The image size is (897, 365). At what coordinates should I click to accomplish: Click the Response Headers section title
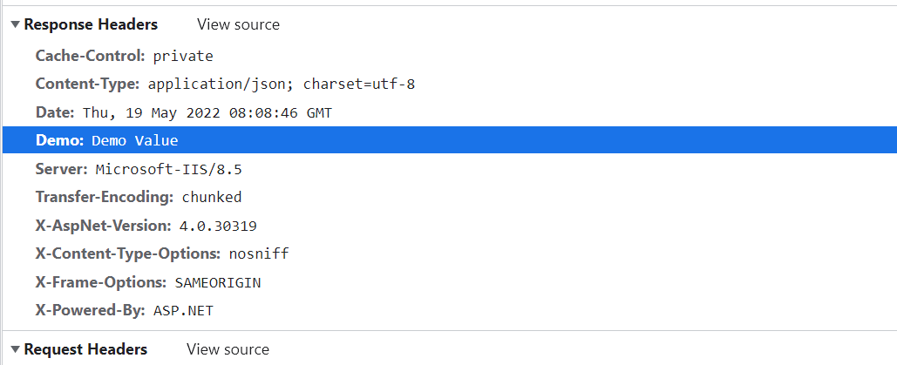[91, 24]
